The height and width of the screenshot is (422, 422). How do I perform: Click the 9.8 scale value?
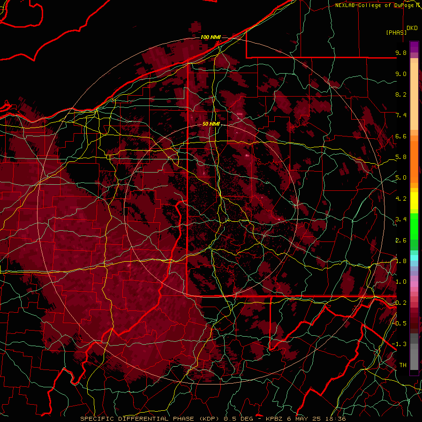[x=401, y=53]
